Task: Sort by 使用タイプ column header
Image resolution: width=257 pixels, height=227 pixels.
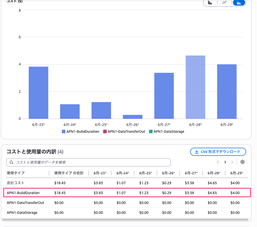Action: [16, 173]
